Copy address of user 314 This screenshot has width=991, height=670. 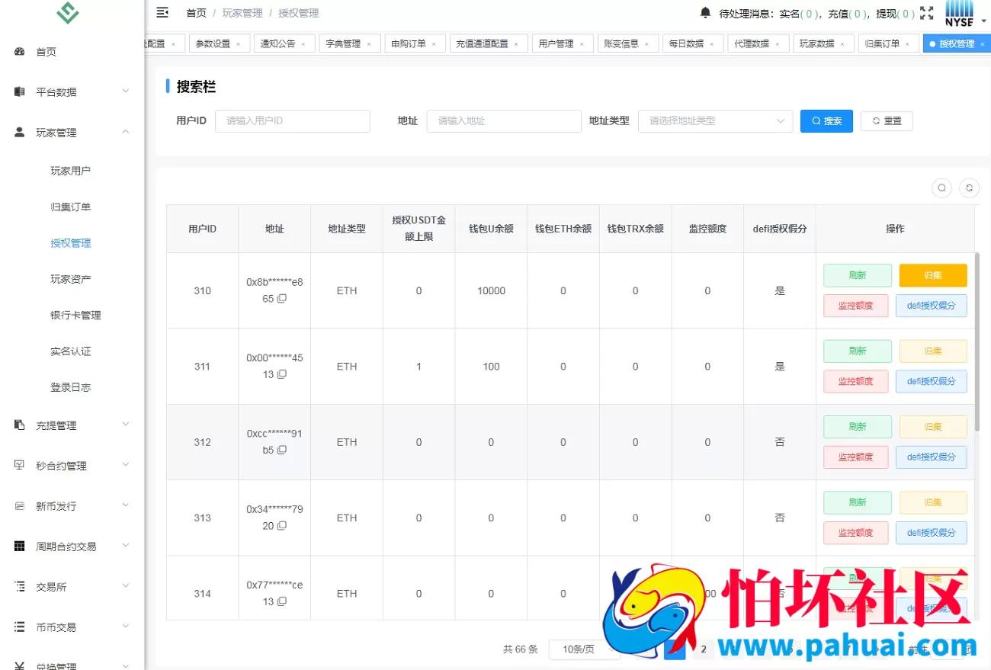coord(281,601)
